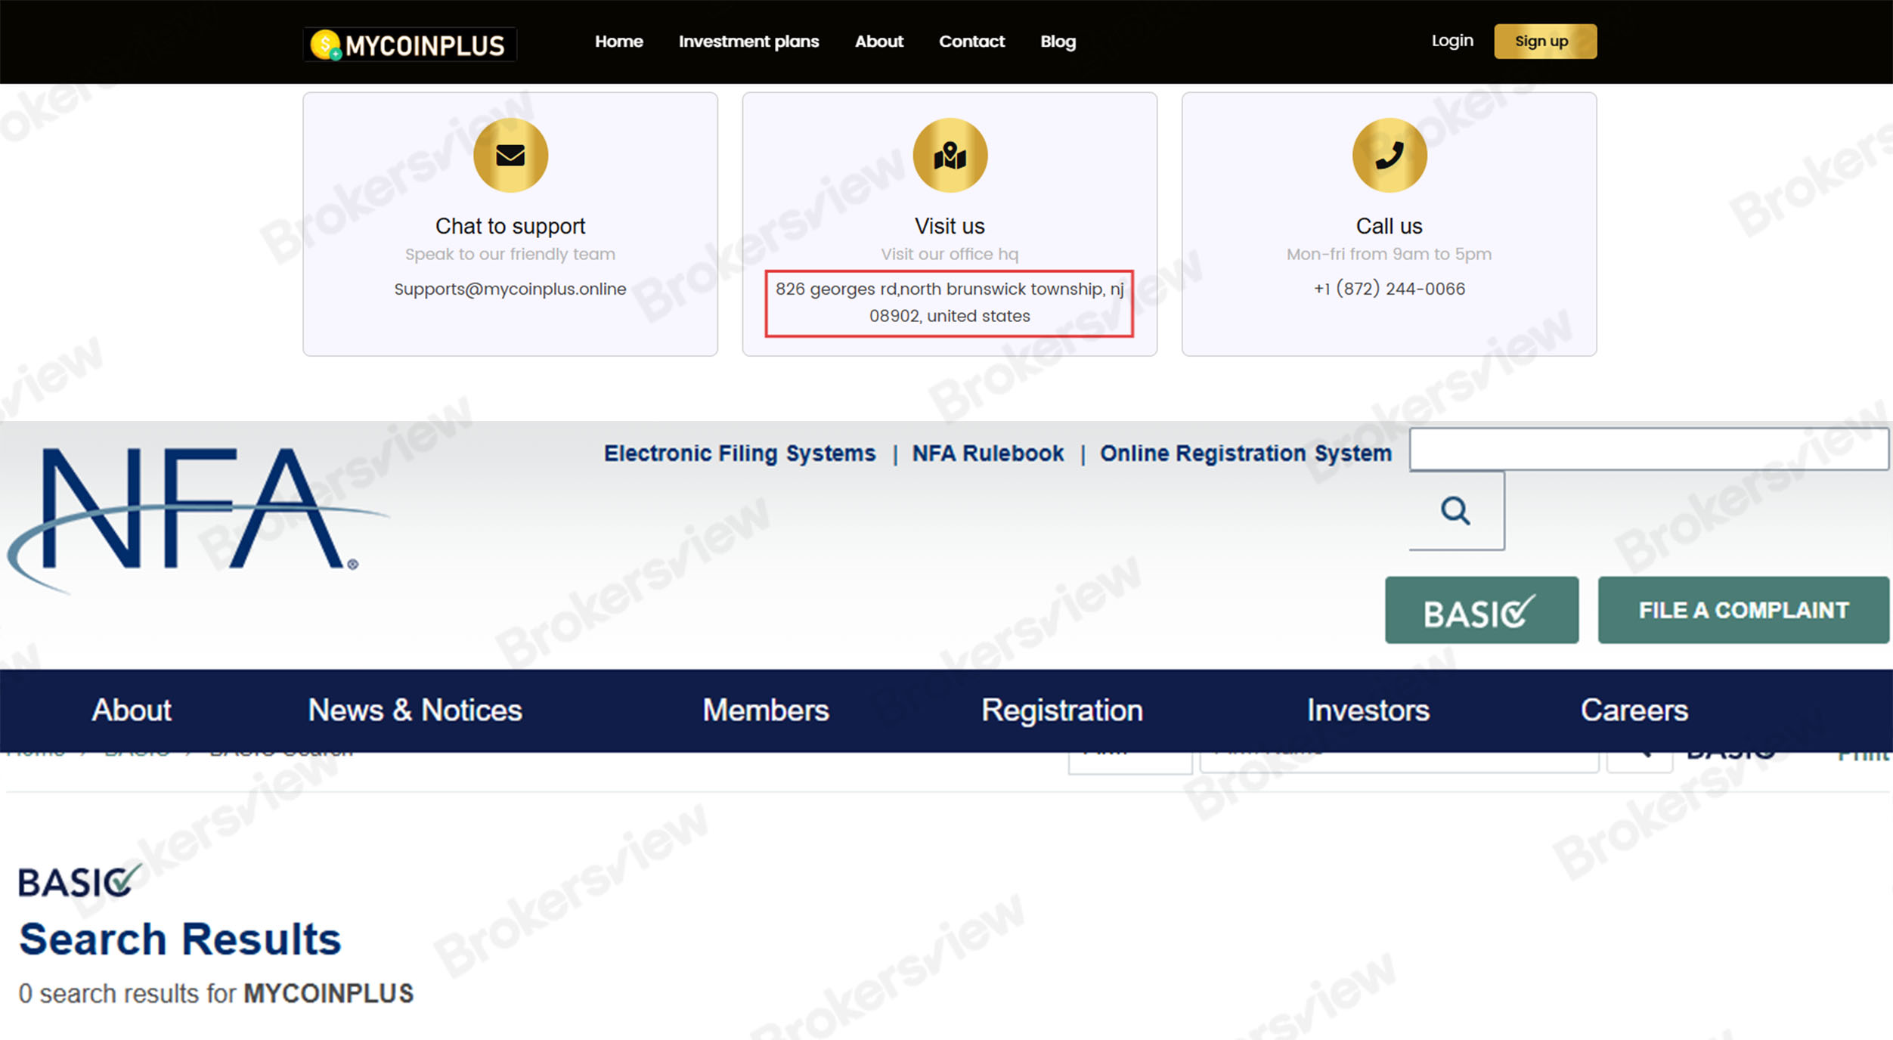Click the gold phone call icon
1893x1040 pixels.
[1389, 156]
